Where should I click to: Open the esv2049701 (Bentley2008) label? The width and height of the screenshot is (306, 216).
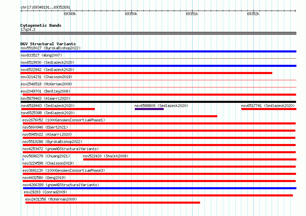coord(45,91)
